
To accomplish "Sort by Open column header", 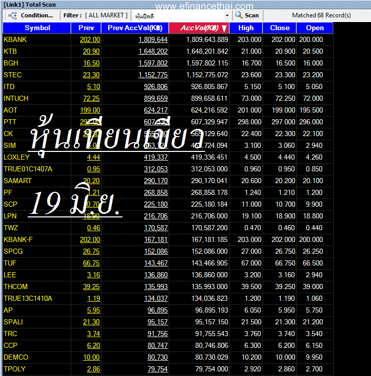I will [315, 28].
